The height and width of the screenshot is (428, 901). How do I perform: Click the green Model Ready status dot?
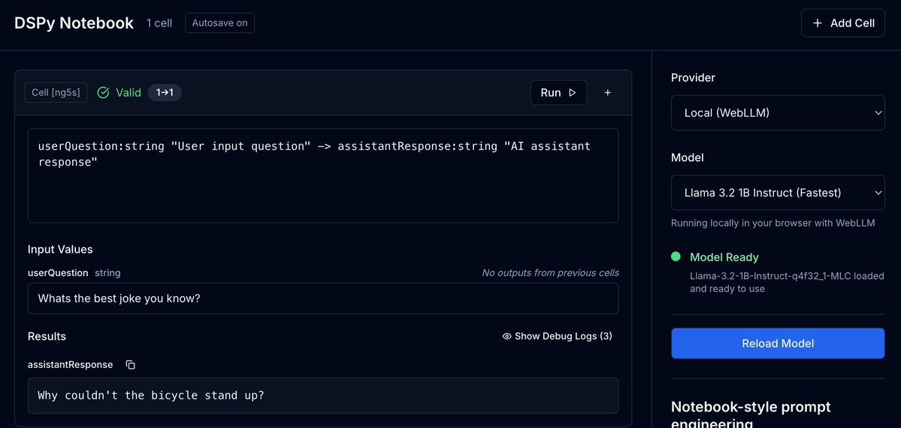tap(676, 256)
